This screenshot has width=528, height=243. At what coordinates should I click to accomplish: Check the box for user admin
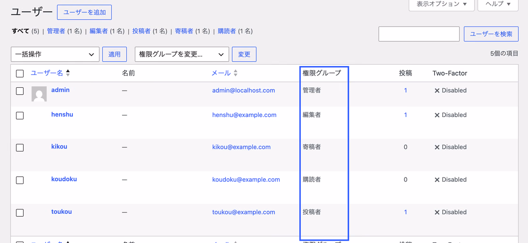(20, 91)
